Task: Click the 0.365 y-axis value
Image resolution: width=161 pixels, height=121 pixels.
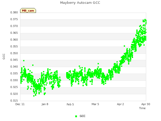Action: [14, 33]
